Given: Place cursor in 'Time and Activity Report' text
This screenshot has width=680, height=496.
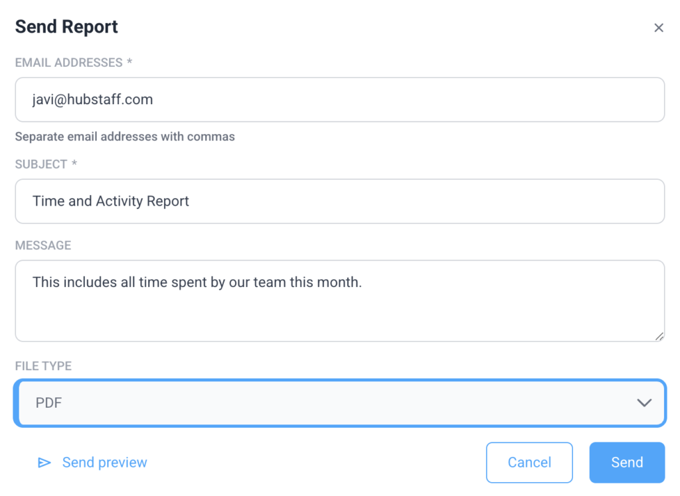Looking at the screenshot, I should click(x=111, y=202).
